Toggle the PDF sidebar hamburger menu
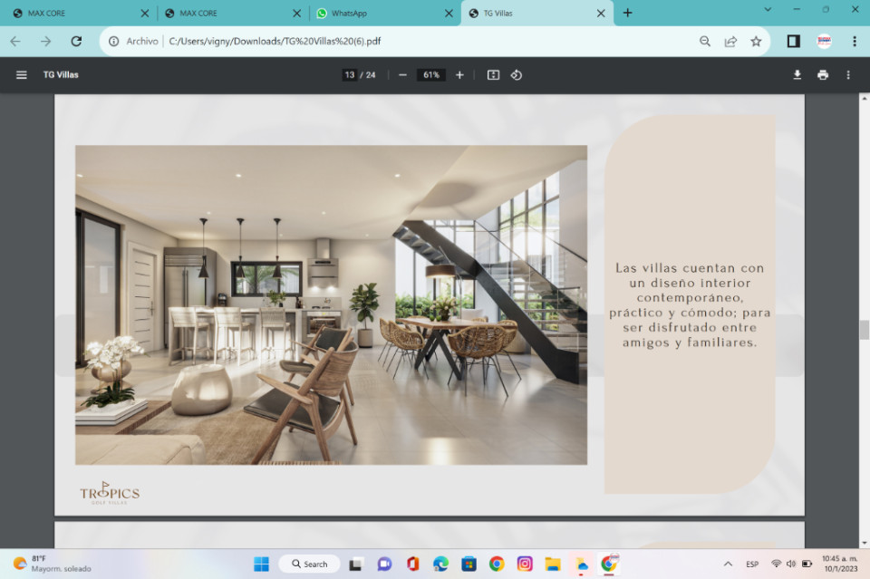 coord(22,75)
